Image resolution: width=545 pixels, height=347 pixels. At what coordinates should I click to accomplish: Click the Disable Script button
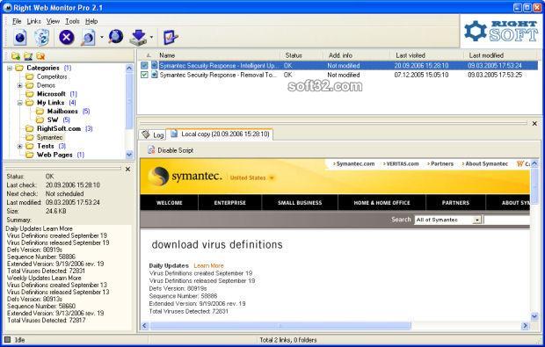pos(171,150)
